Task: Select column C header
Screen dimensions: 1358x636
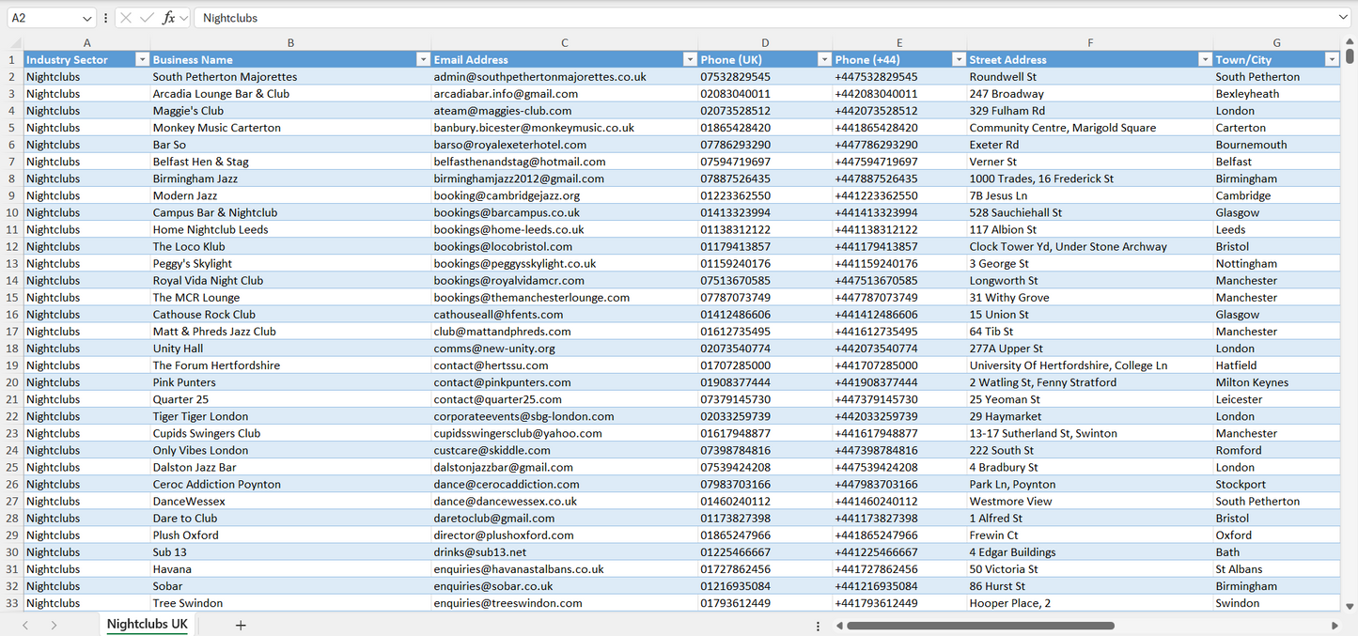Action: tap(565, 43)
